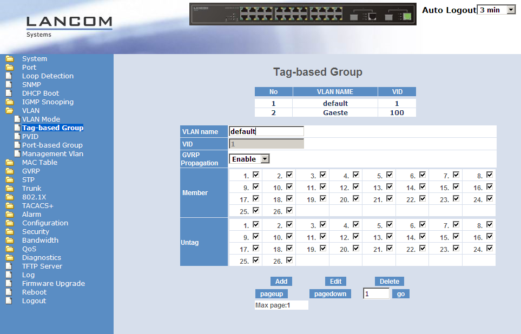Image resolution: width=521 pixels, height=334 pixels.
Task: Click the folder icon next to QoS
Action: (x=9, y=249)
